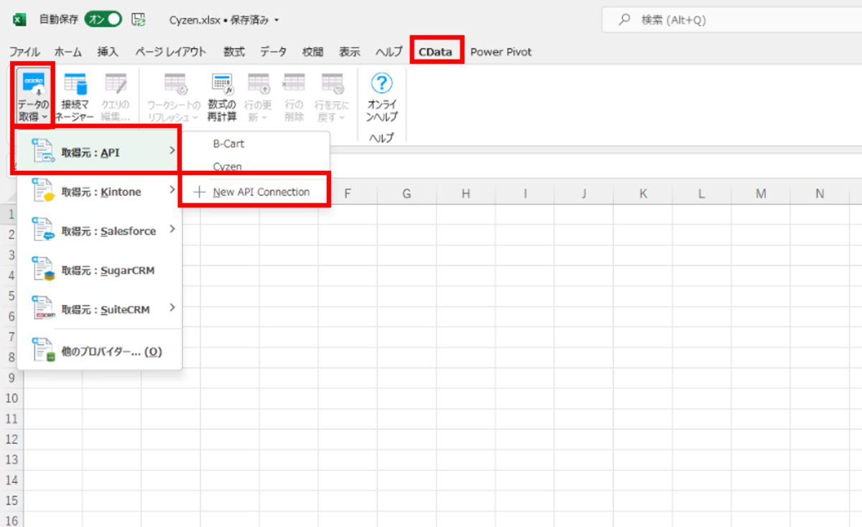This screenshot has width=862, height=527.
Task: Switch to the 校閲 tab
Action: click(312, 52)
